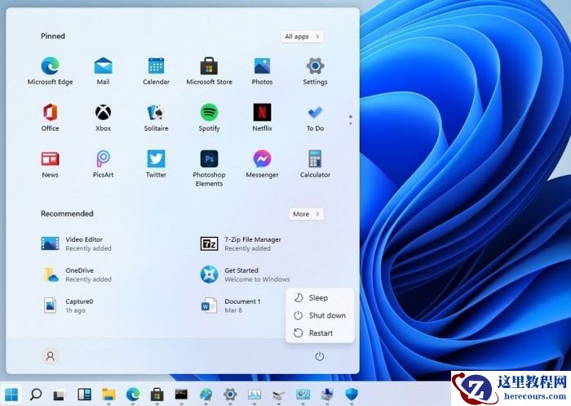The image size is (571, 406).
Task: Open Command Prompt on the taskbar
Action: tap(181, 394)
